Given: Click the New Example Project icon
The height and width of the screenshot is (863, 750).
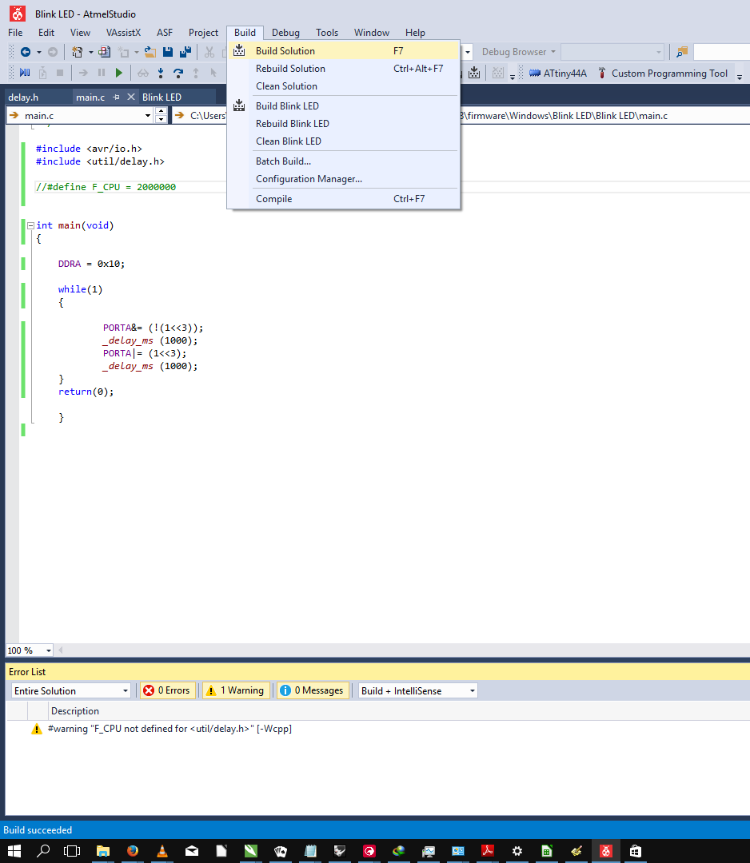Looking at the screenshot, I should [104, 52].
